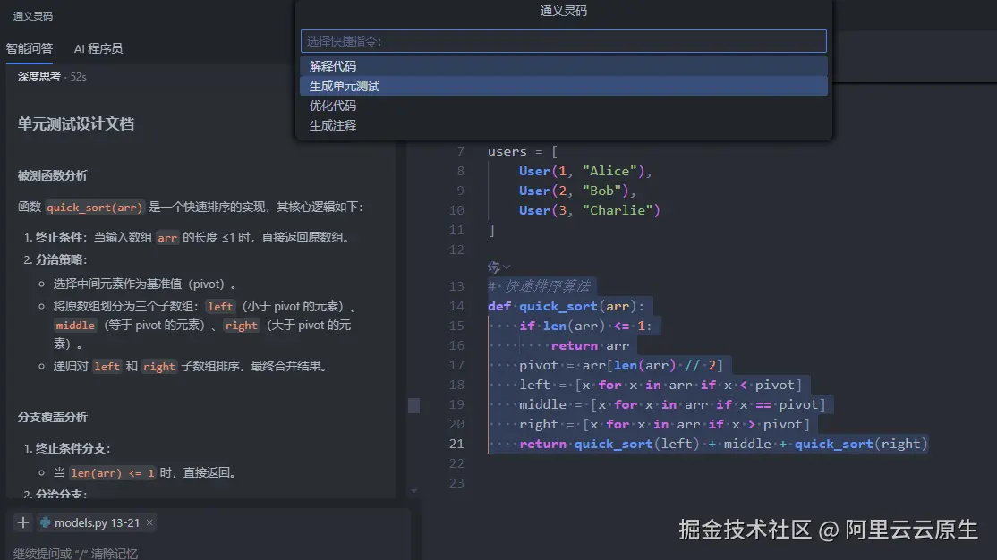The height and width of the screenshot is (560, 997).
Task: Click 分支覆盖分析 heading
Action: point(53,417)
